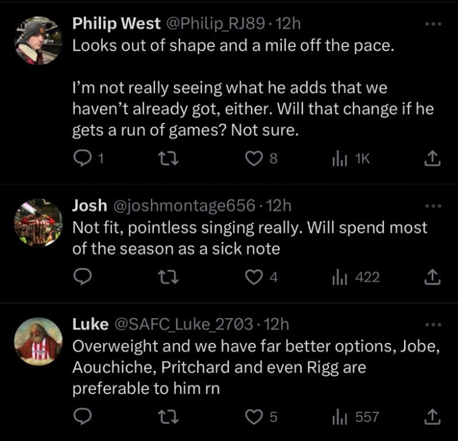Image resolution: width=458 pixels, height=441 pixels.
Task: Share Luke's tweet
Action: [x=432, y=417]
